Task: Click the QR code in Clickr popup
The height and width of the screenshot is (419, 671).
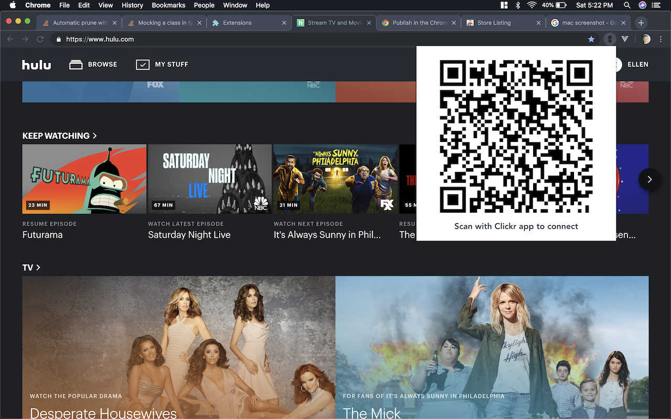Action: pyautogui.click(x=516, y=136)
